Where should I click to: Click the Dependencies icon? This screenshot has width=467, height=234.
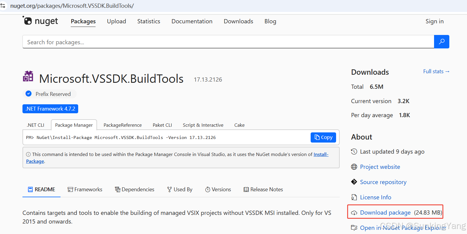point(117,189)
